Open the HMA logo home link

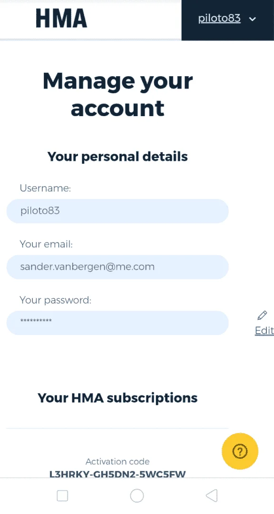61,18
